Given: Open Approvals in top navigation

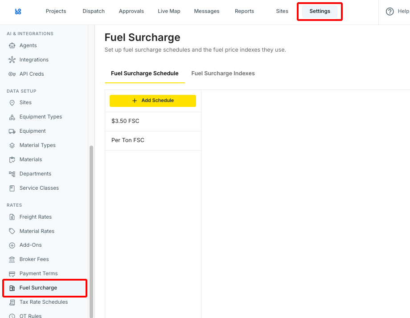Looking at the screenshot, I should pos(131,11).
